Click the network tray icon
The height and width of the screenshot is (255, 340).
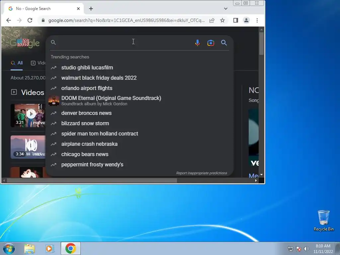(x=290, y=249)
